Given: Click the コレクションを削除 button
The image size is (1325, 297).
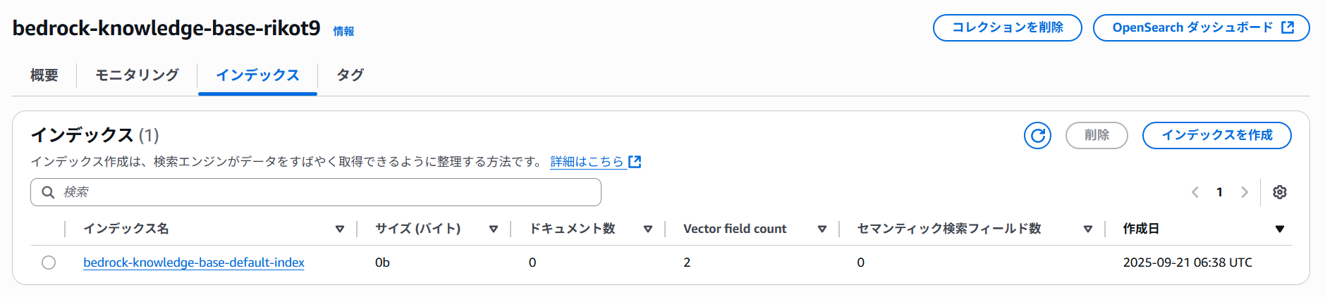Looking at the screenshot, I should coord(1008,27).
